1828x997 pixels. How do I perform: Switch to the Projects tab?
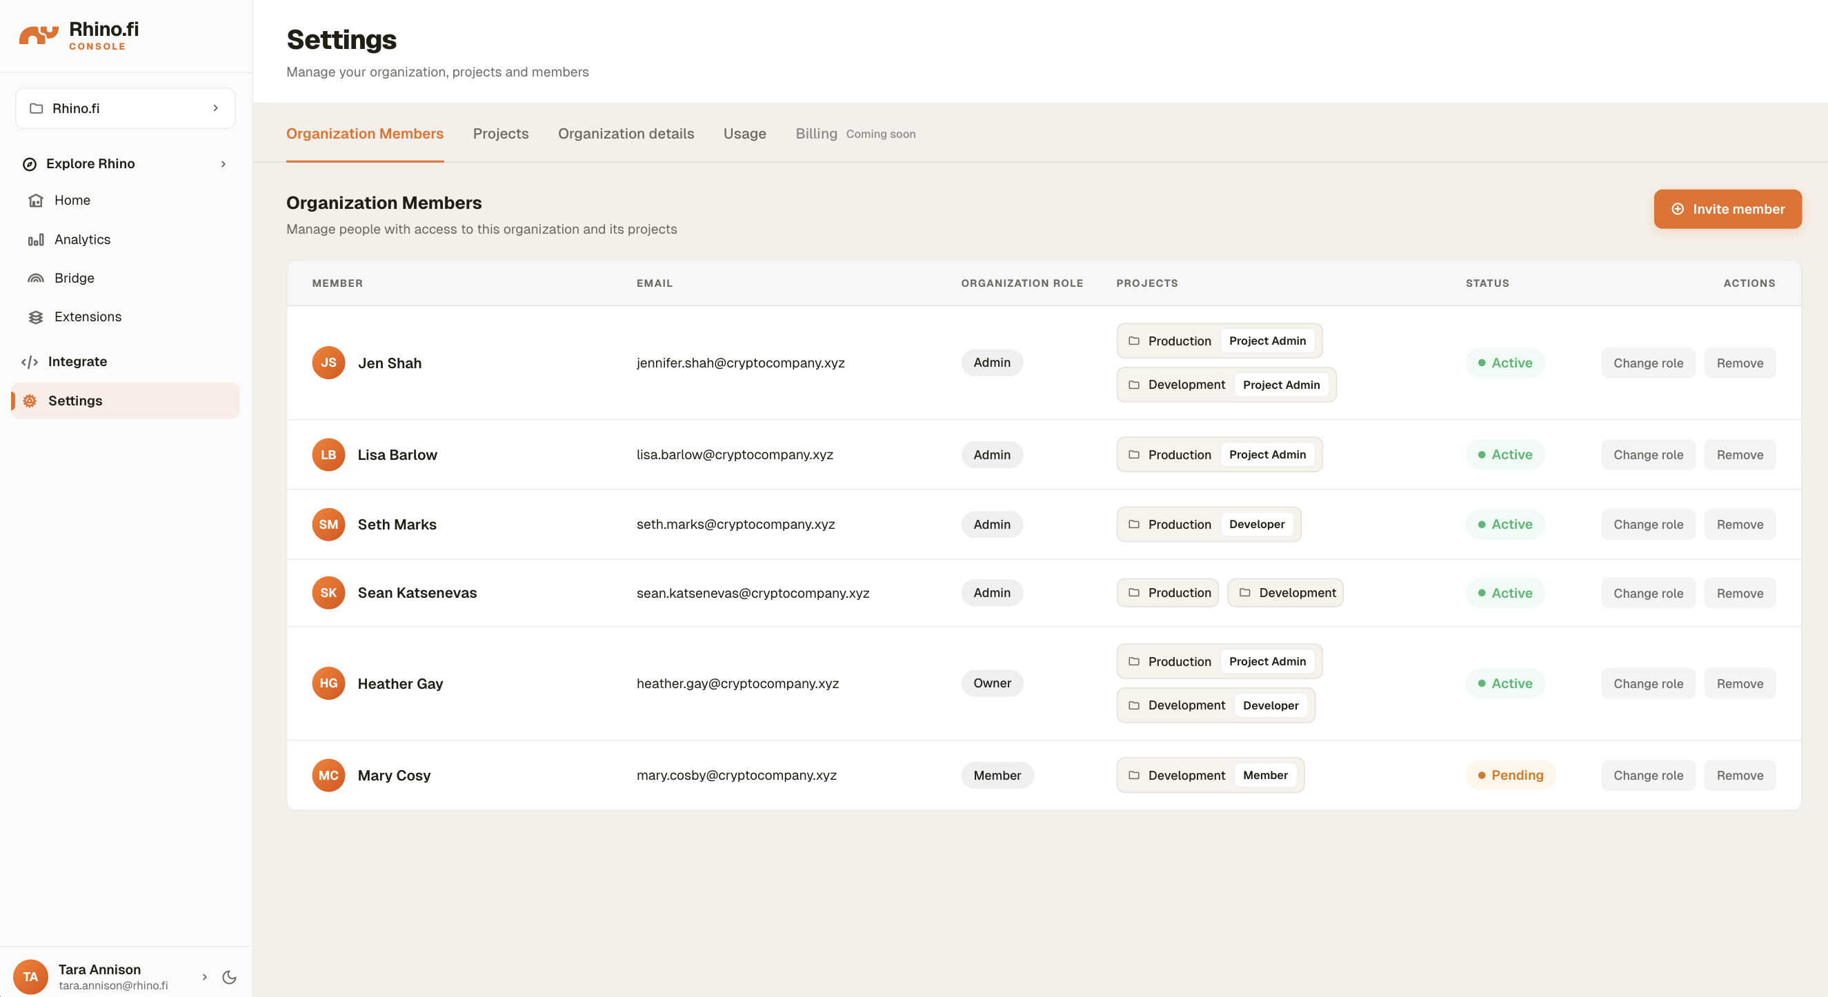(501, 133)
